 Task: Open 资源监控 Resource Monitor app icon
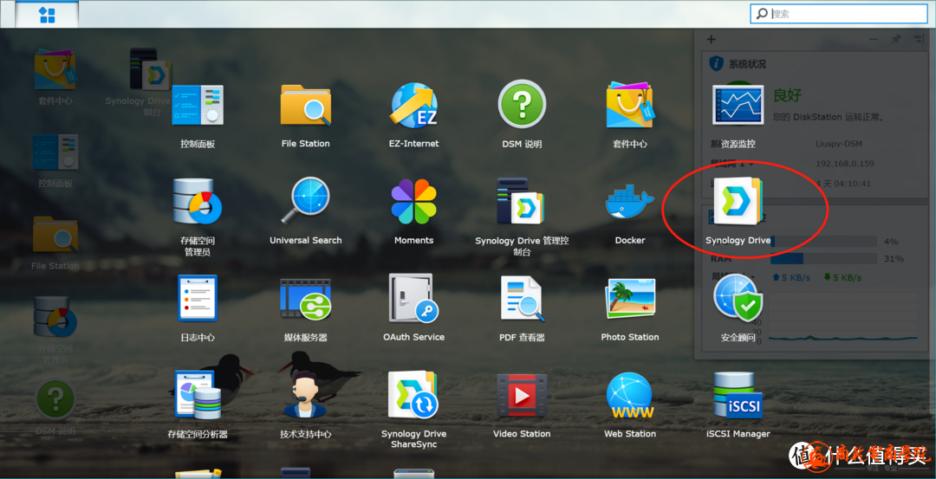coord(738,106)
